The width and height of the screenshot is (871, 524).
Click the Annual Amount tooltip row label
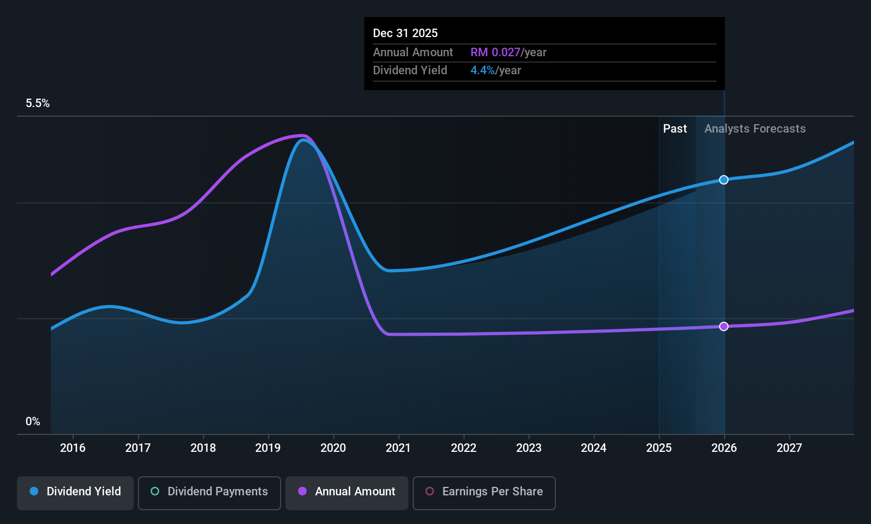(x=413, y=53)
